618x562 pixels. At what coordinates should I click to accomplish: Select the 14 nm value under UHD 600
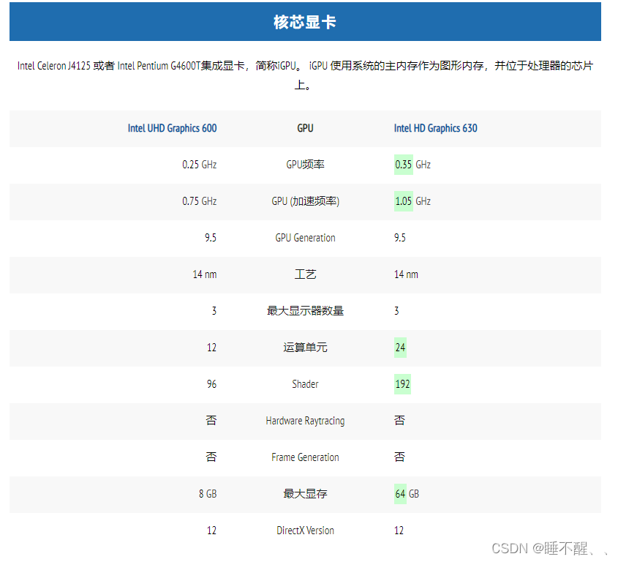[x=204, y=274]
